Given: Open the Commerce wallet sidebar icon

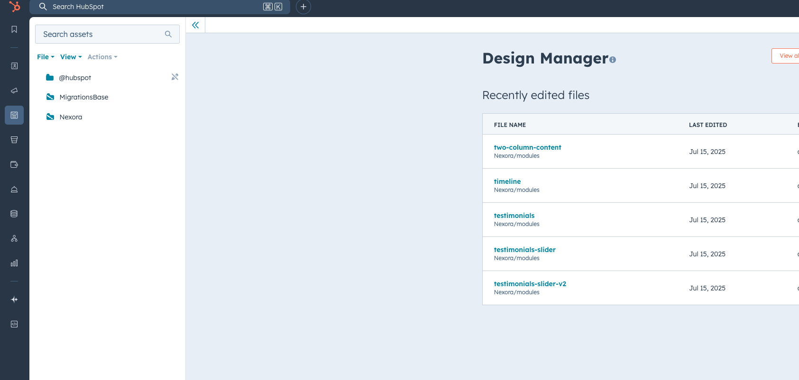Looking at the screenshot, I should (x=14, y=164).
